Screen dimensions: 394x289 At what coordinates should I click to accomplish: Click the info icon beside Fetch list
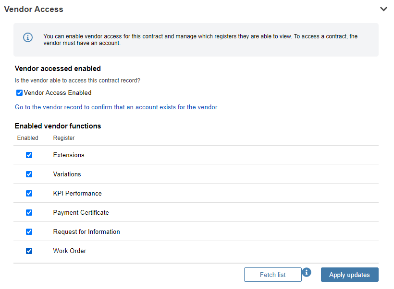click(307, 272)
